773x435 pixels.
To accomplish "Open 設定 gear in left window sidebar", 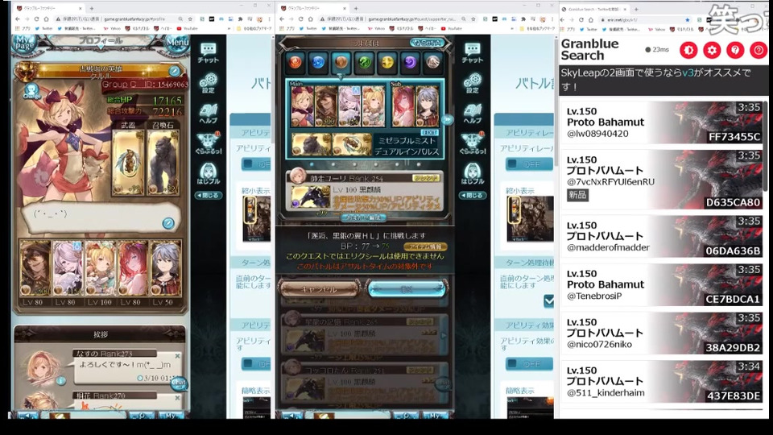I will coord(208,83).
